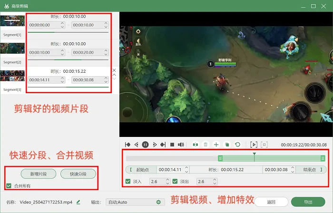
Task: Split the clip at the playhead
Action: click(196, 145)
